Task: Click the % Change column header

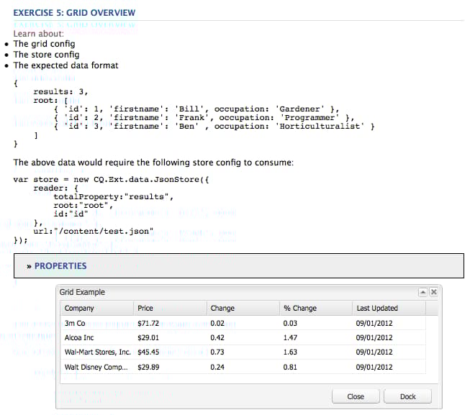Action: pos(300,309)
